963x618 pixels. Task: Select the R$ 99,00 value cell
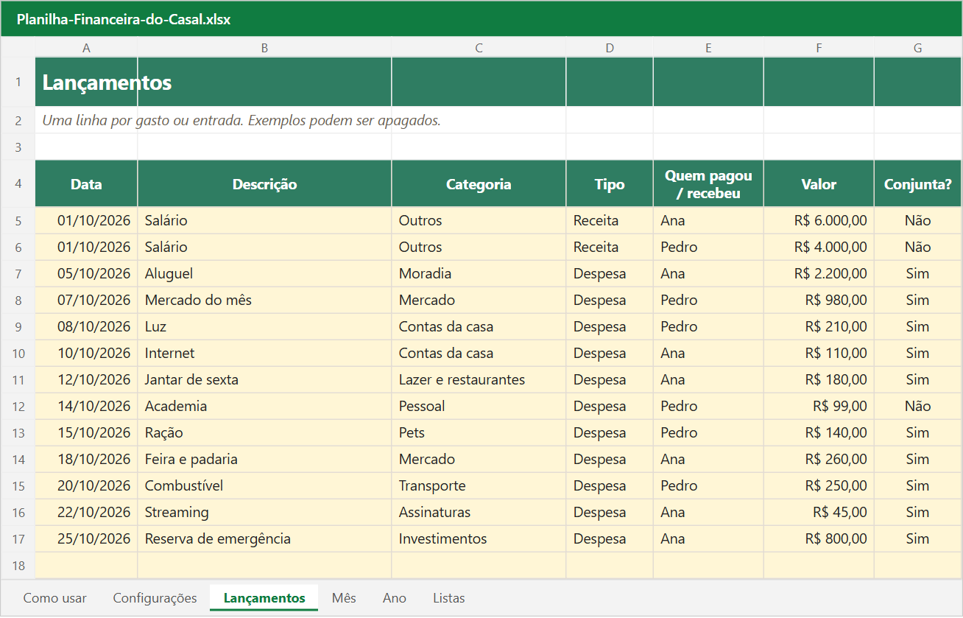coord(819,407)
